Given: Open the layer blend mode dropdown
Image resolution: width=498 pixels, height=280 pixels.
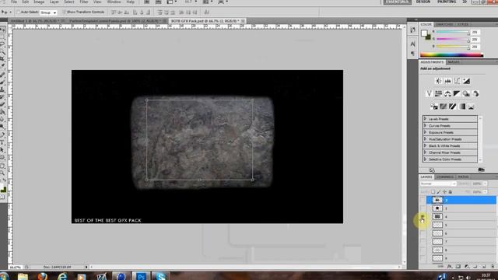Looking at the screenshot, I should pyautogui.click(x=438, y=184).
